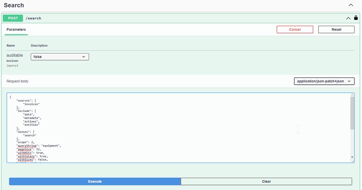Click the authorization lock icon
The image size is (362, 190).
tap(356, 18)
